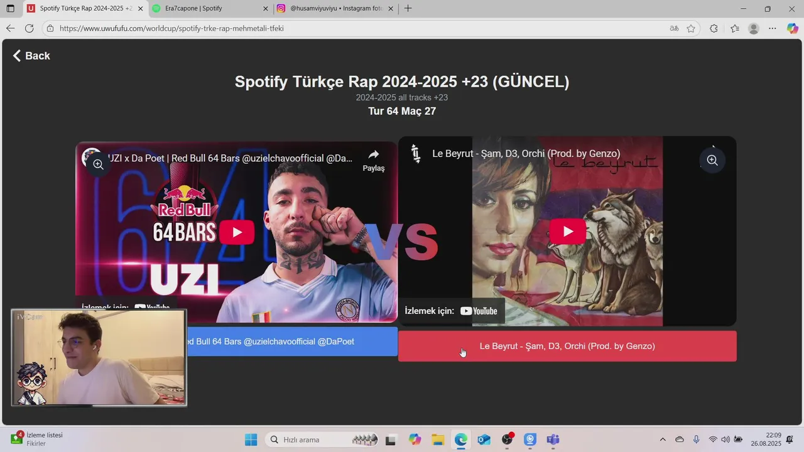
Task: Open the translate page icon
Action: [675, 28]
